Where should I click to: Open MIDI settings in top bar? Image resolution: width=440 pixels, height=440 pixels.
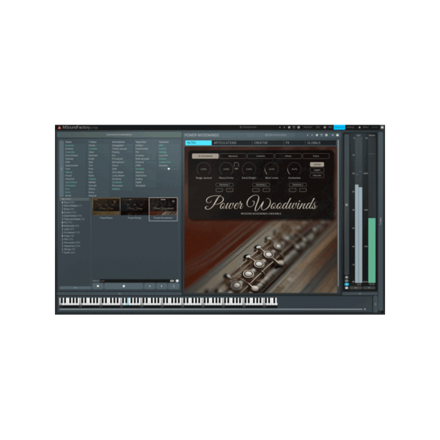(x=330, y=128)
